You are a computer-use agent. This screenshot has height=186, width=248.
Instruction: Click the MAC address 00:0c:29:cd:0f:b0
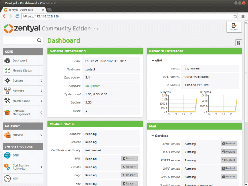(197, 77)
